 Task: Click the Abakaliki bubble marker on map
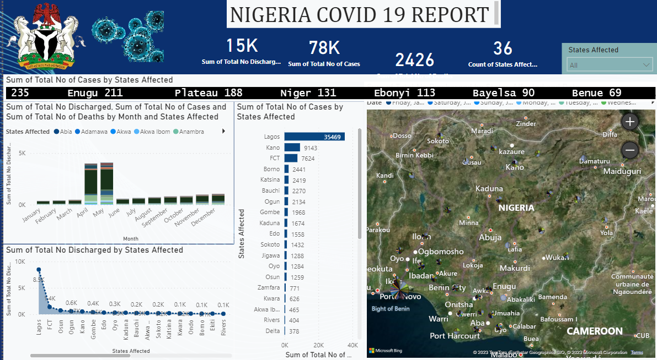coord(503,298)
